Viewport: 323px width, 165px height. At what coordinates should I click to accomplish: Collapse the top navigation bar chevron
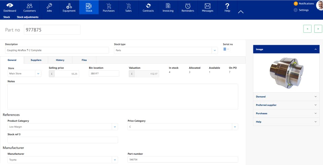[x=241, y=12]
